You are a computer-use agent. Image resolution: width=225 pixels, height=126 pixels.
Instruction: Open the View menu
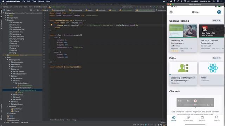click(34, 1)
